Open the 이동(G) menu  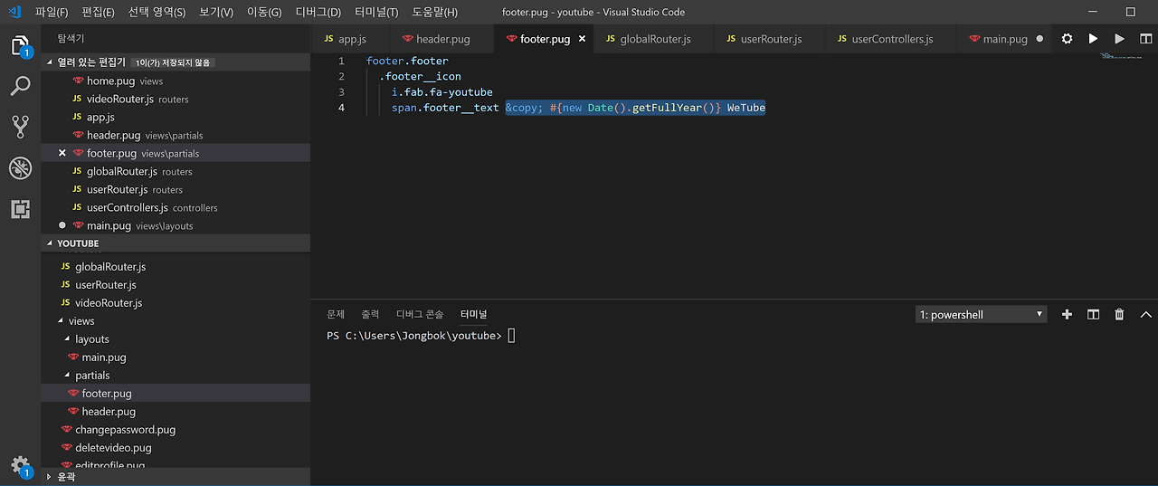[264, 12]
